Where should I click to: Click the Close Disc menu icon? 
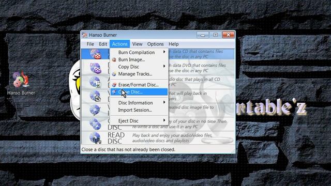click(114, 92)
